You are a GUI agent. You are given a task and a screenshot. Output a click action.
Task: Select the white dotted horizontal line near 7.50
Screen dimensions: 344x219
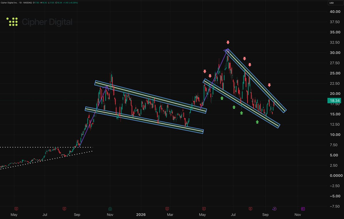click(x=46, y=147)
